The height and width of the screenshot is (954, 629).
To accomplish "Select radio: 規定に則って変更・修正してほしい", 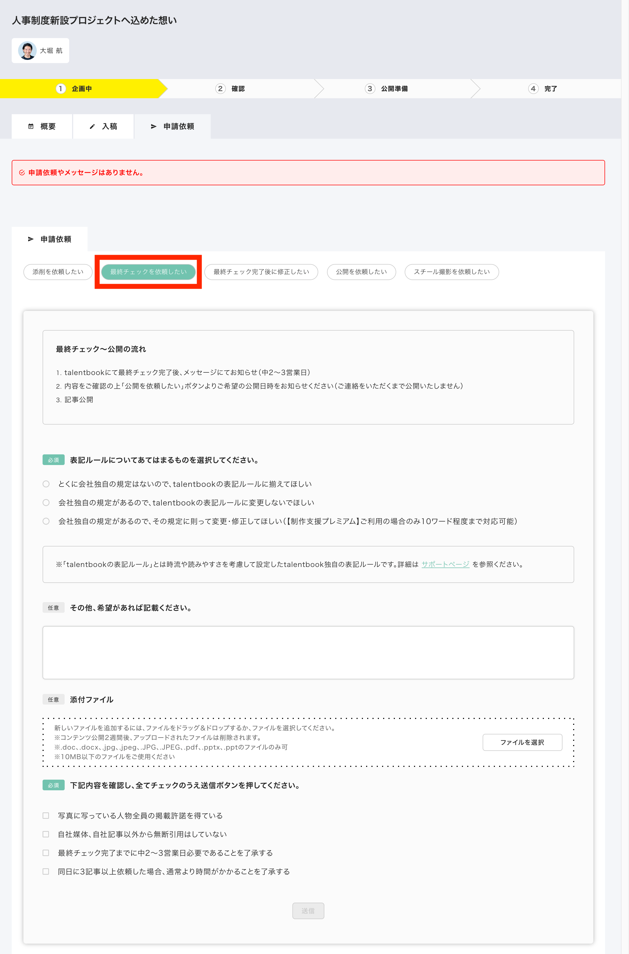I will coord(46,521).
